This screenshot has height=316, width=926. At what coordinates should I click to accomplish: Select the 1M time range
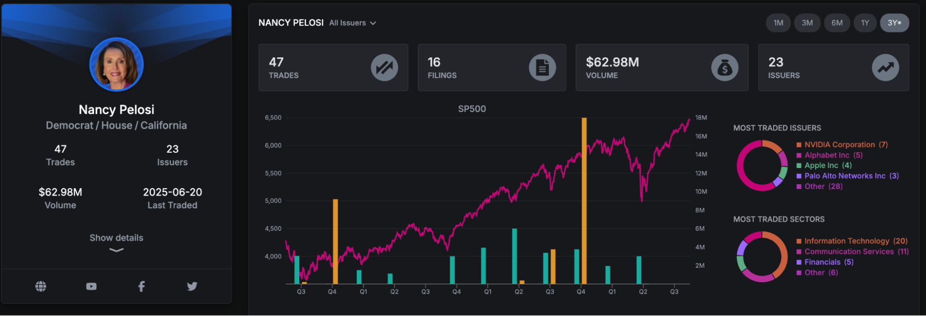tap(778, 23)
